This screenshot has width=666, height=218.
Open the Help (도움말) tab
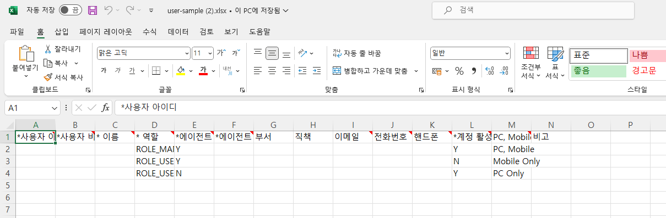coord(259,32)
